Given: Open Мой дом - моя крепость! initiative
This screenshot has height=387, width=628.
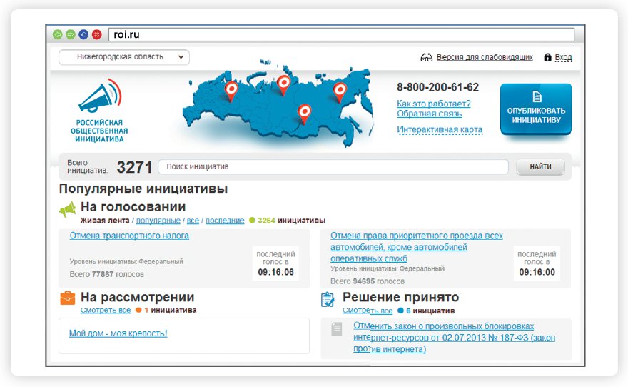Looking at the screenshot, I should pos(118,333).
